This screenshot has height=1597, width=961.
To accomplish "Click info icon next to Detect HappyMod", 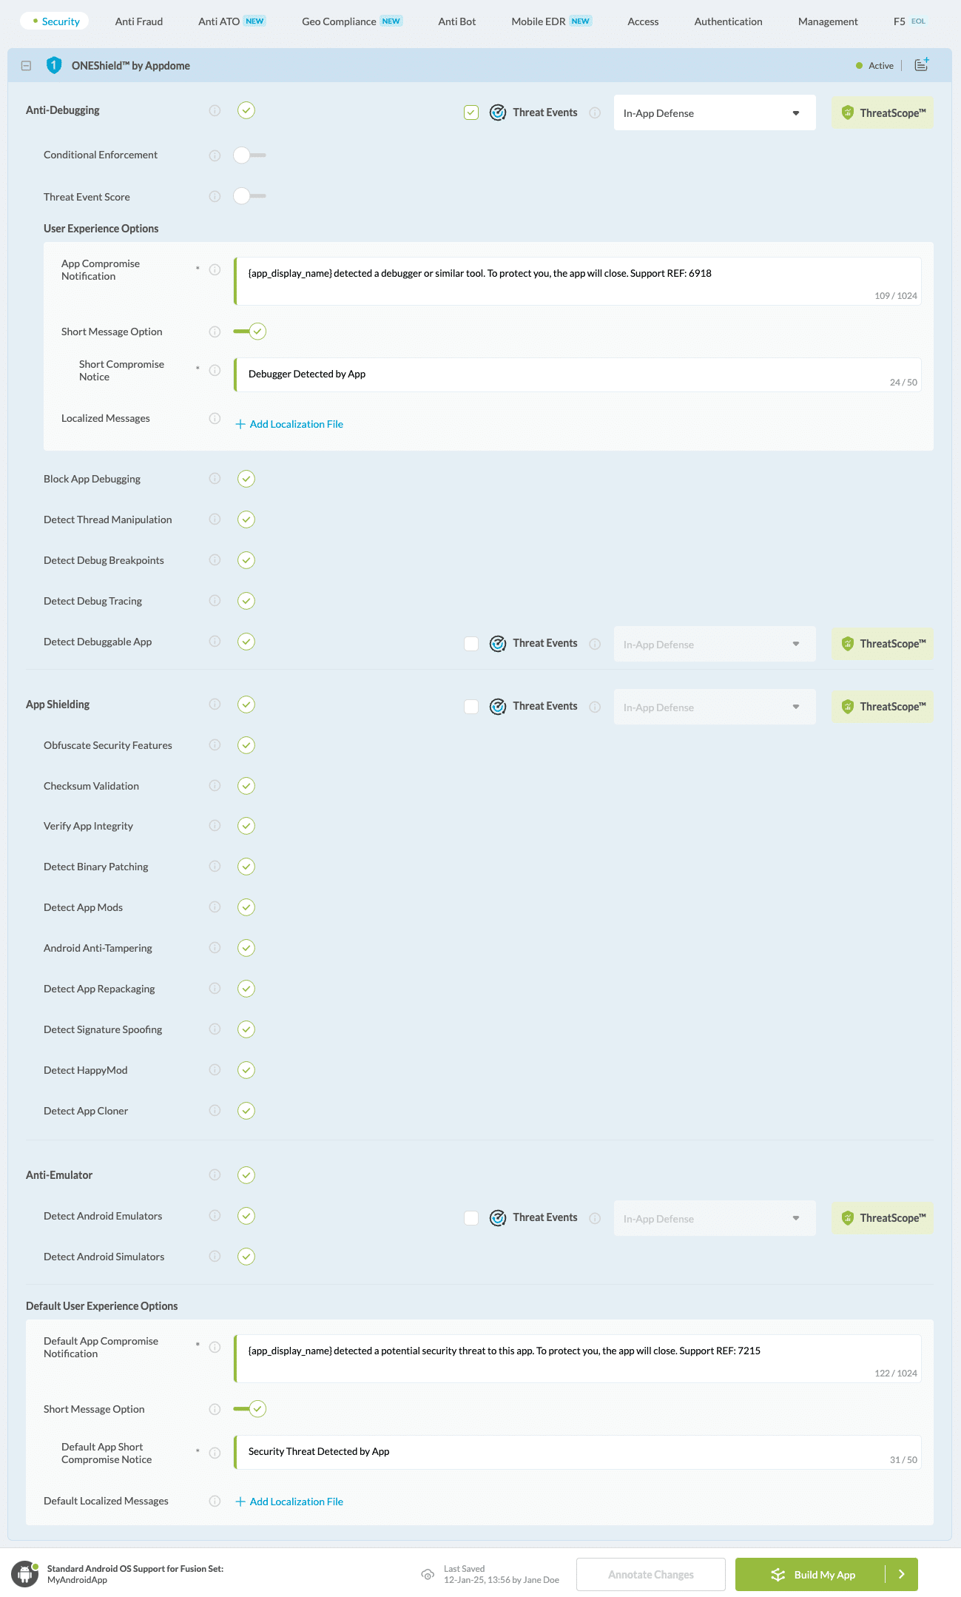I will tap(215, 1070).
